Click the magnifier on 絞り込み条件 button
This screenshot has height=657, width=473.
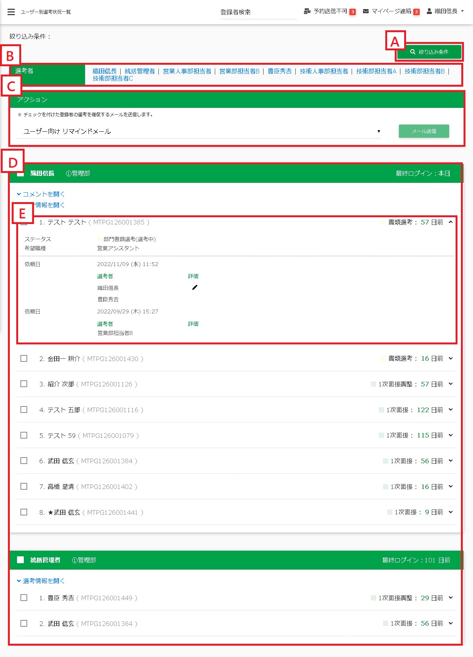413,52
